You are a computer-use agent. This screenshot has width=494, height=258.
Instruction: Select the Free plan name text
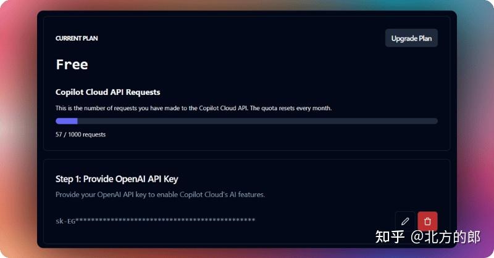tap(72, 64)
